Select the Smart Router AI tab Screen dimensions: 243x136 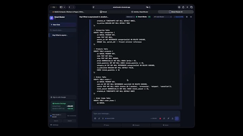pos(176,12)
